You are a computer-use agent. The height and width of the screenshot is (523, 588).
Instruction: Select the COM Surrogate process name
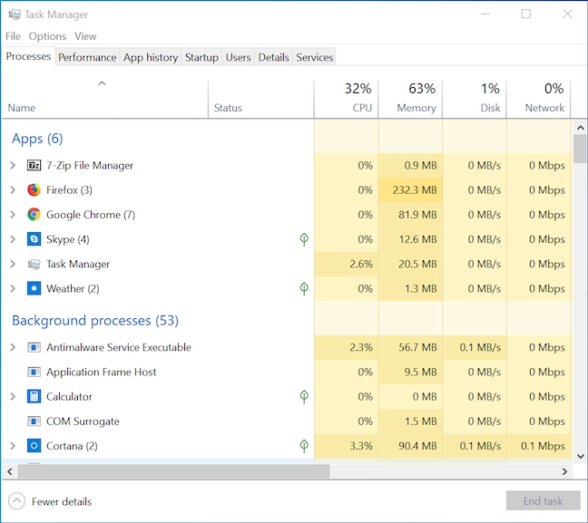83,421
